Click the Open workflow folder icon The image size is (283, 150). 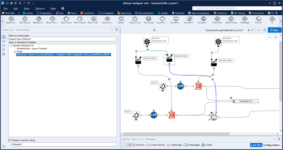click(x=7, y=3)
